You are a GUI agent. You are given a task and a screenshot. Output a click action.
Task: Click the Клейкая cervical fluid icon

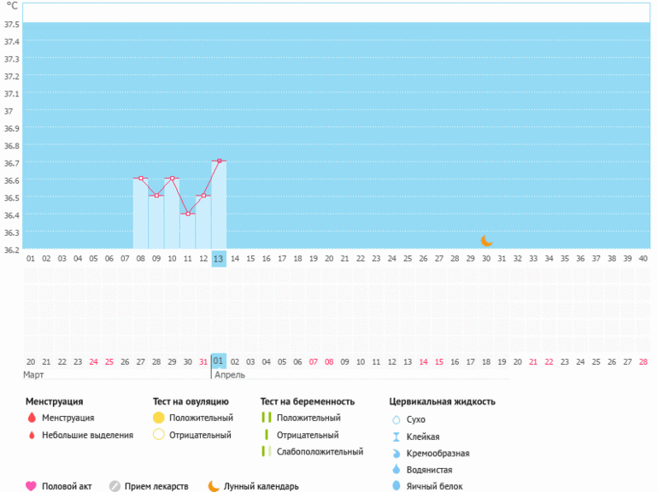pos(396,436)
